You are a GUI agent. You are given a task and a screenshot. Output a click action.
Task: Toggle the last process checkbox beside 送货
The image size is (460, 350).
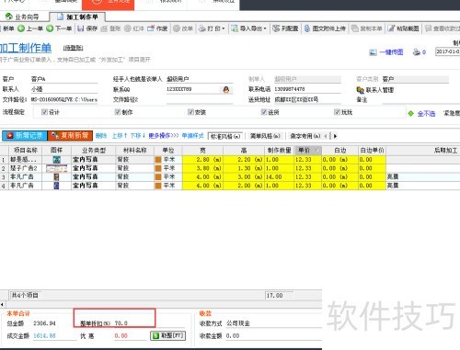point(337,112)
